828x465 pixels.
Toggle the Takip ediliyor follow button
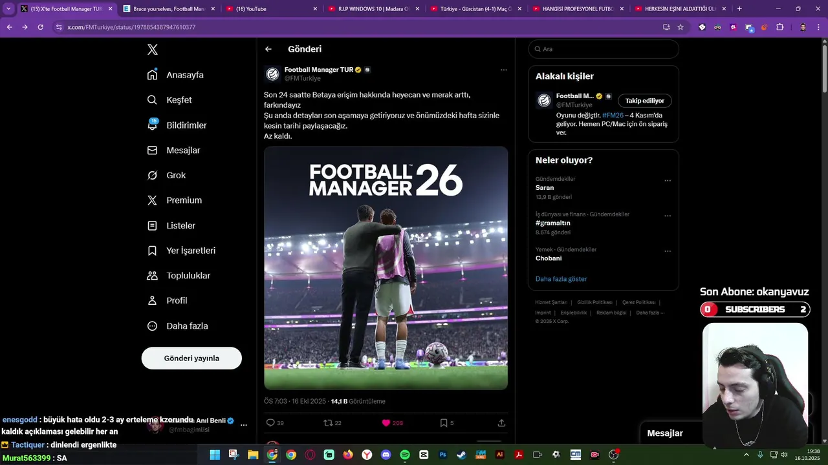645,101
